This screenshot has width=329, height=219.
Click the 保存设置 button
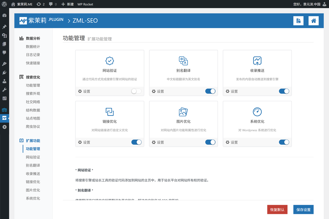[303, 210]
